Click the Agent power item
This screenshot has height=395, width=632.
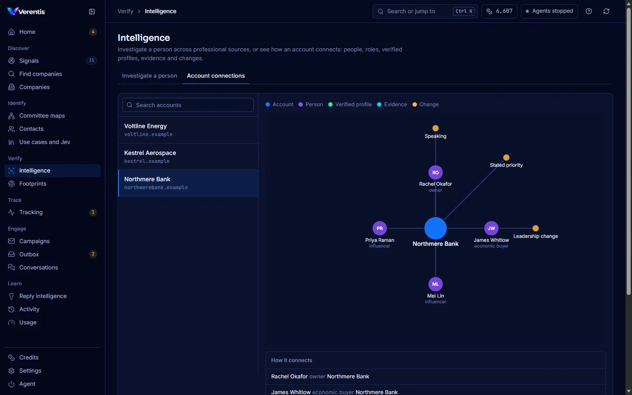[52, 384]
